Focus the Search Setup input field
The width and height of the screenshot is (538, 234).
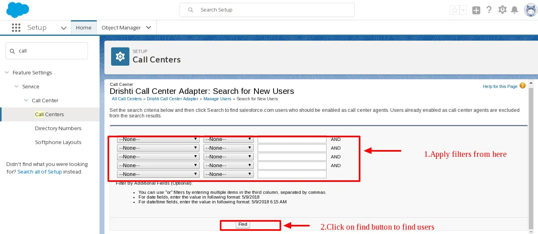click(x=267, y=10)
